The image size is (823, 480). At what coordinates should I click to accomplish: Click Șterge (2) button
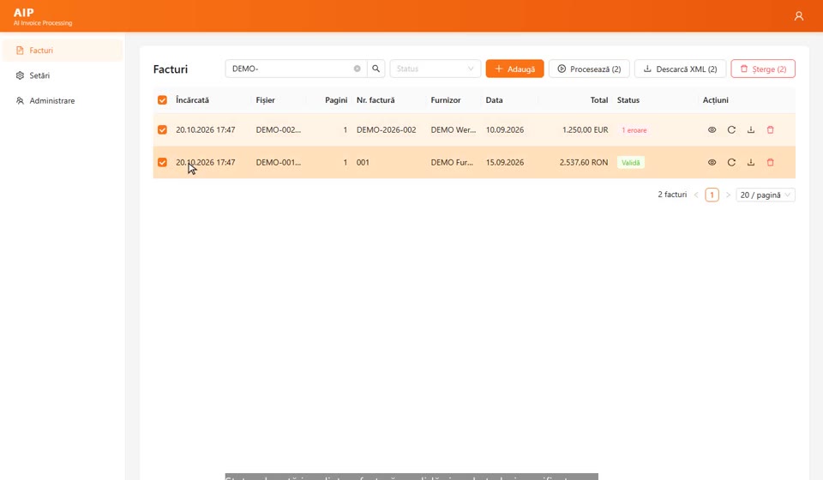click(763, 69)
